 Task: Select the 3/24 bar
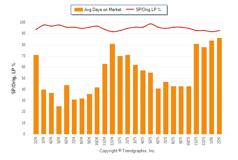tap(44, 112)
